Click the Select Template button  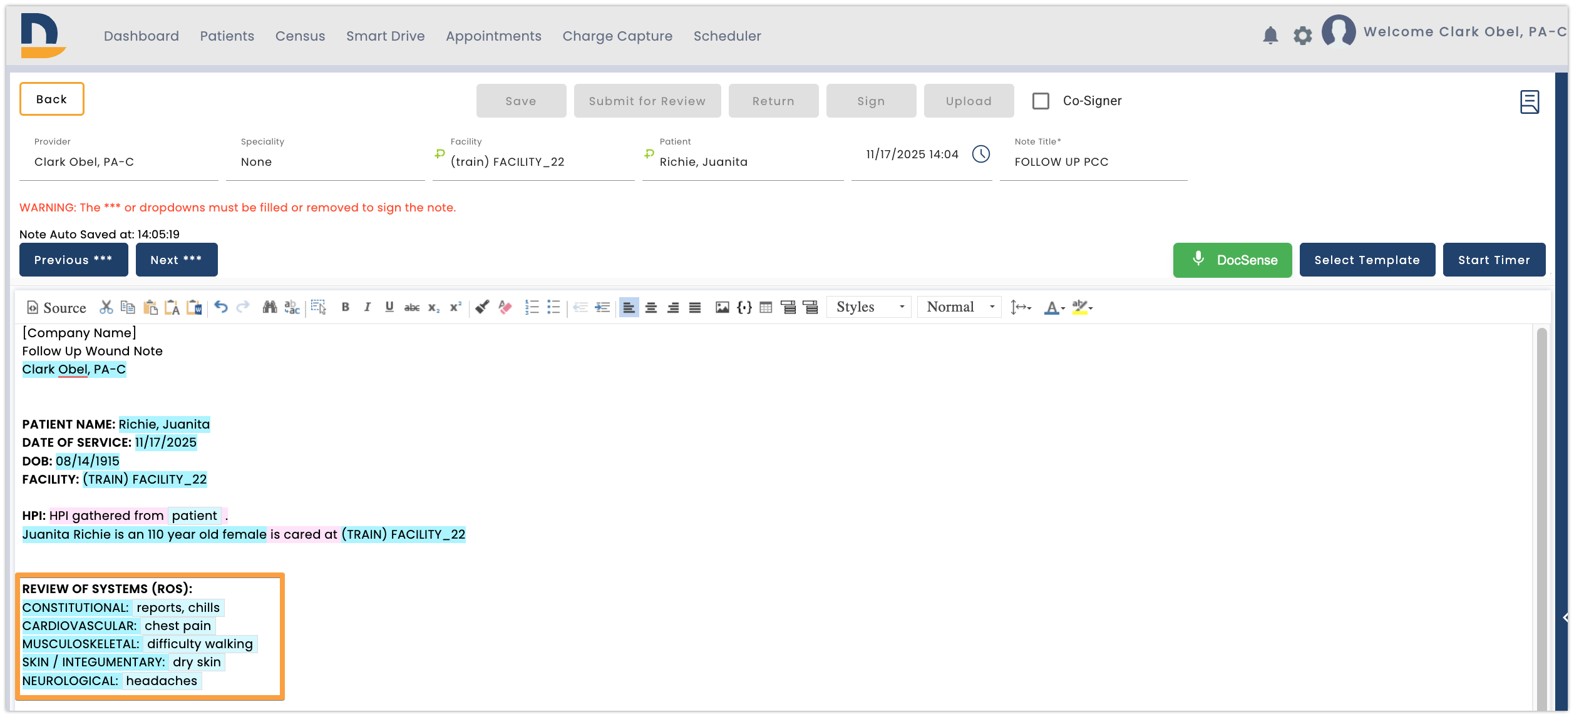[x=1367, y=260]
